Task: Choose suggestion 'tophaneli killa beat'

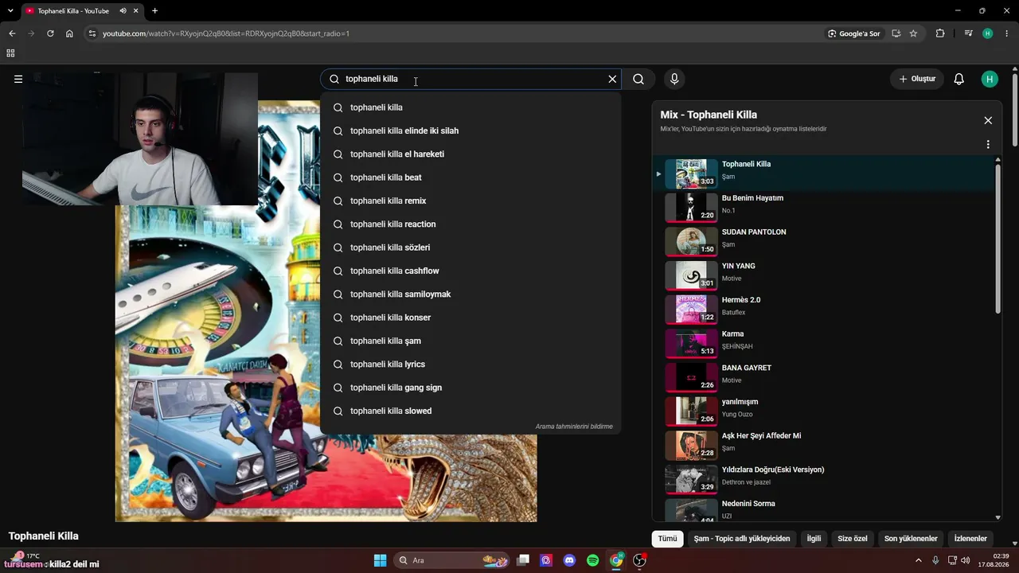Action: pos(470,177)
